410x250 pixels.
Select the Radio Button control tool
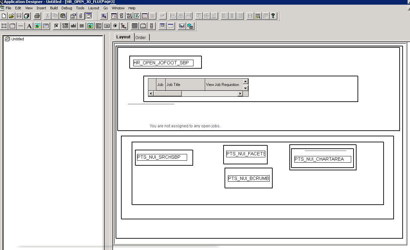(115, 26)
